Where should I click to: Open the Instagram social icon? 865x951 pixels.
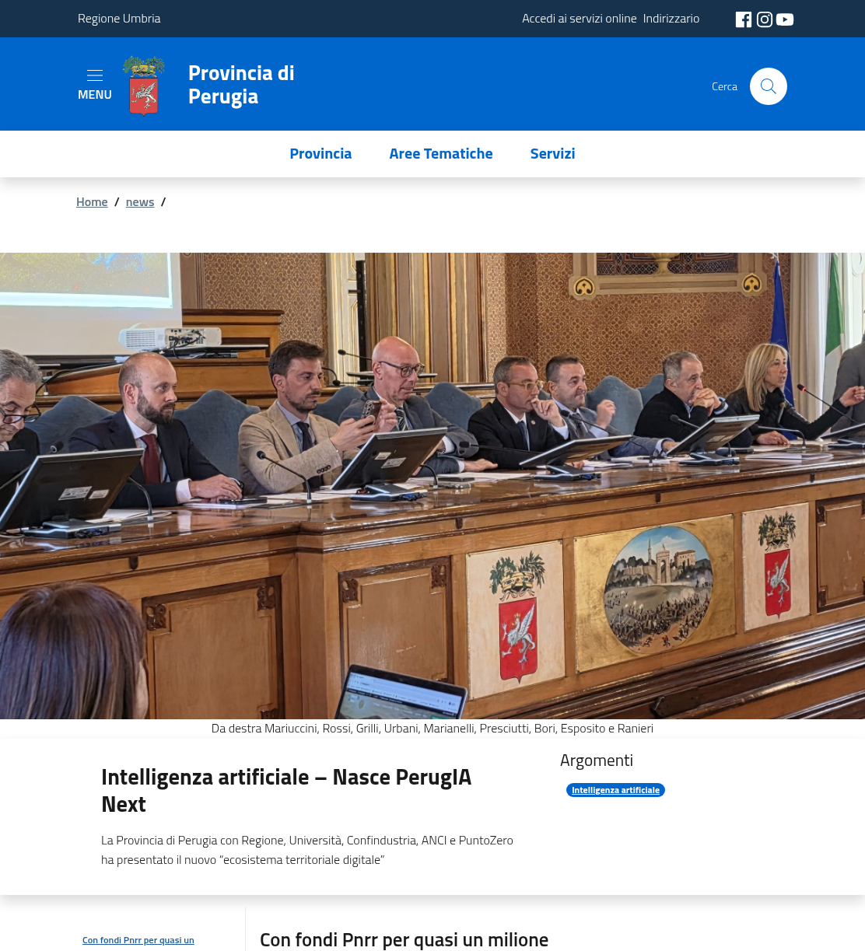[x=765, y=19]
